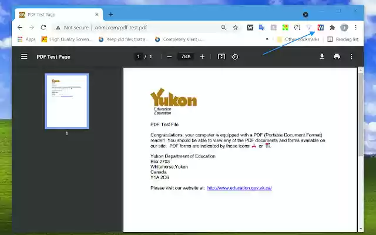Toggle the PDF sidebar with hamburger menu
This screenshot has width=376, height=235.
point(24,56)
